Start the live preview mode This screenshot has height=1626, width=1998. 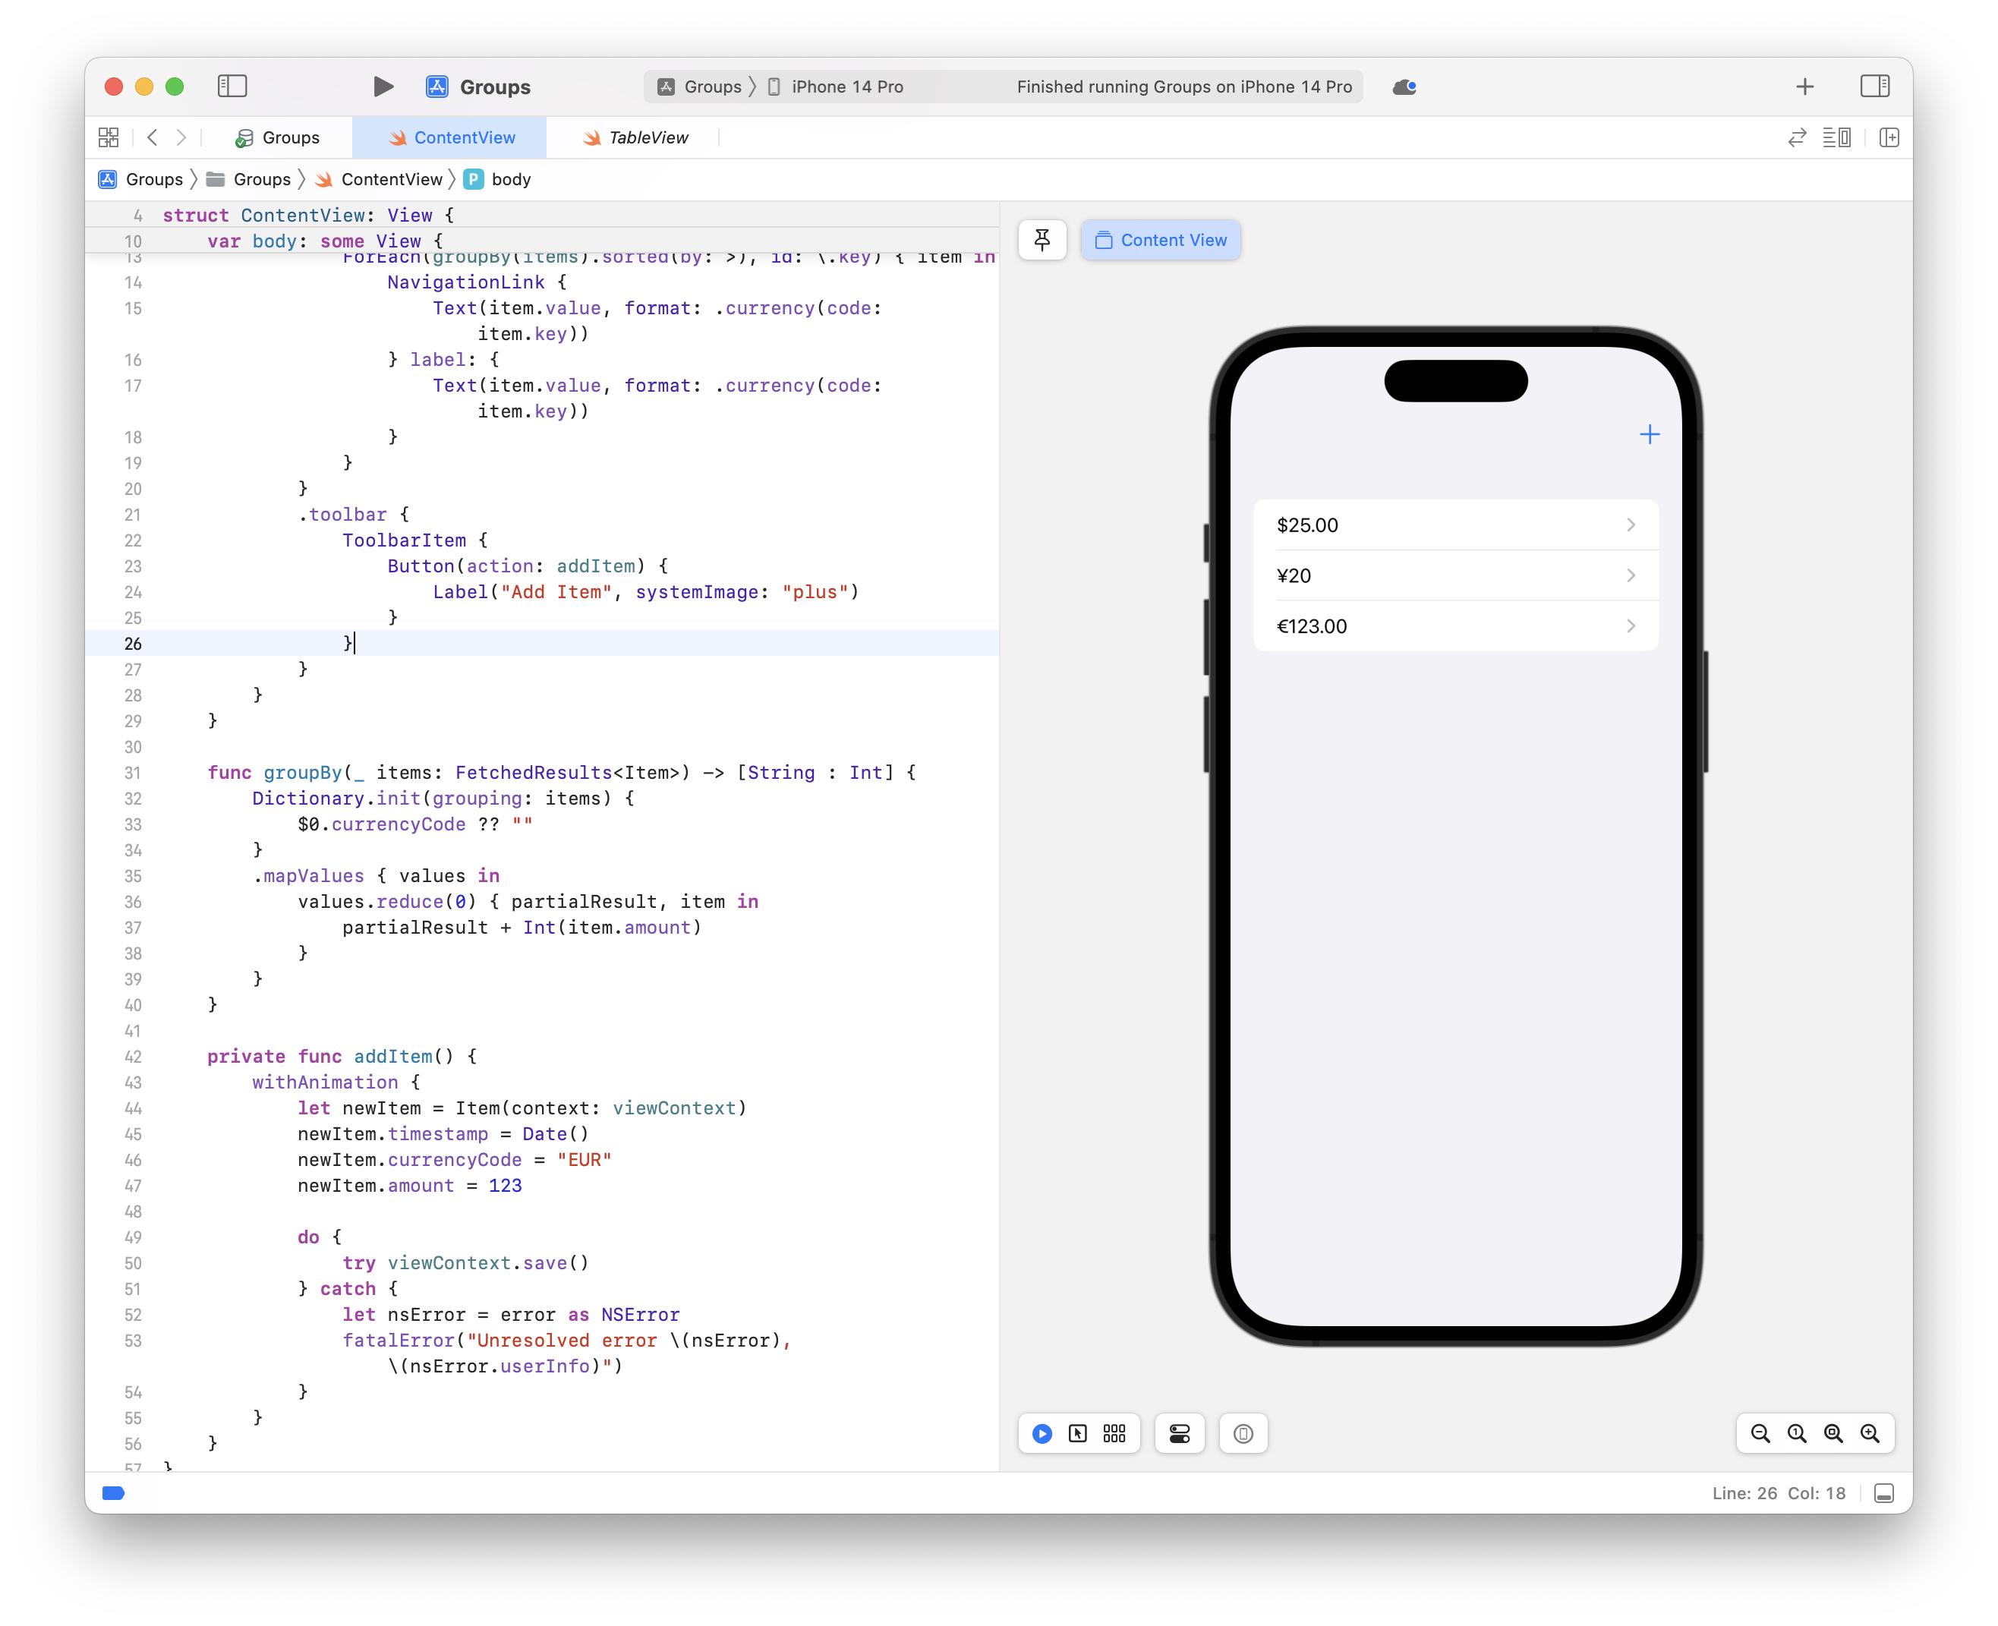(x=1042, y=1433)
